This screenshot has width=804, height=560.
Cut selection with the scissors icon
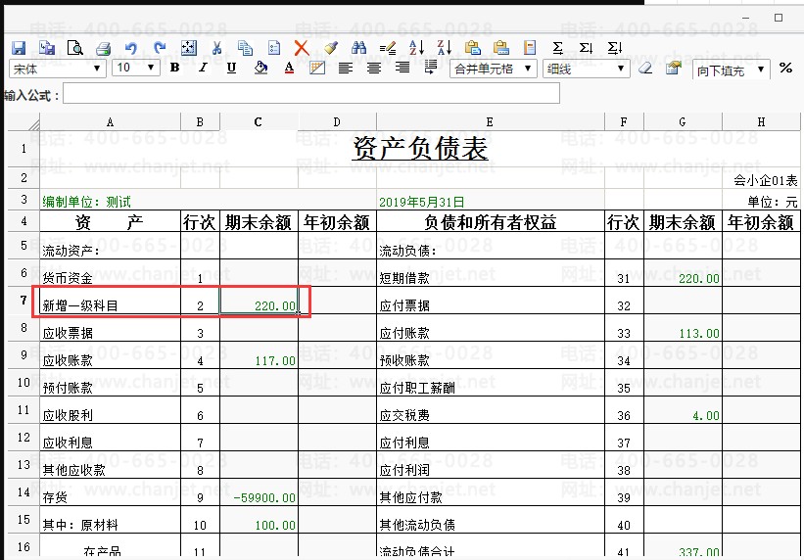tap(216, 48)
